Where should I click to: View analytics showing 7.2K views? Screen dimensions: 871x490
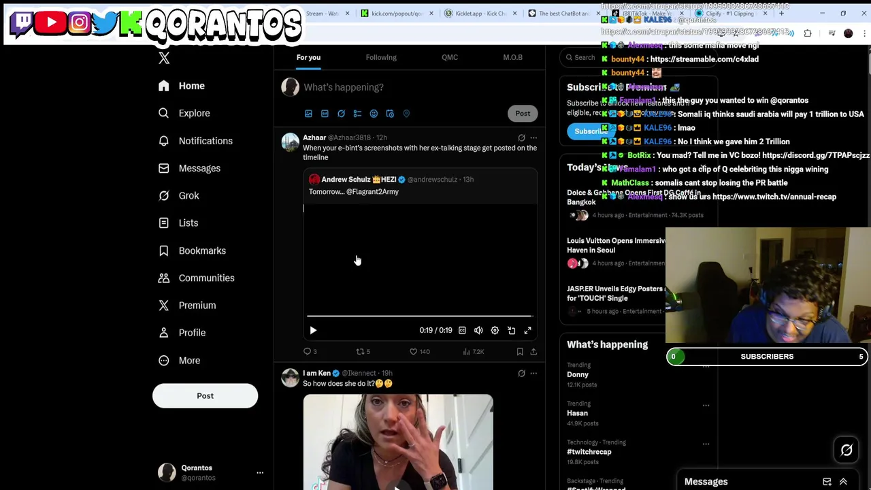(473, 352)
